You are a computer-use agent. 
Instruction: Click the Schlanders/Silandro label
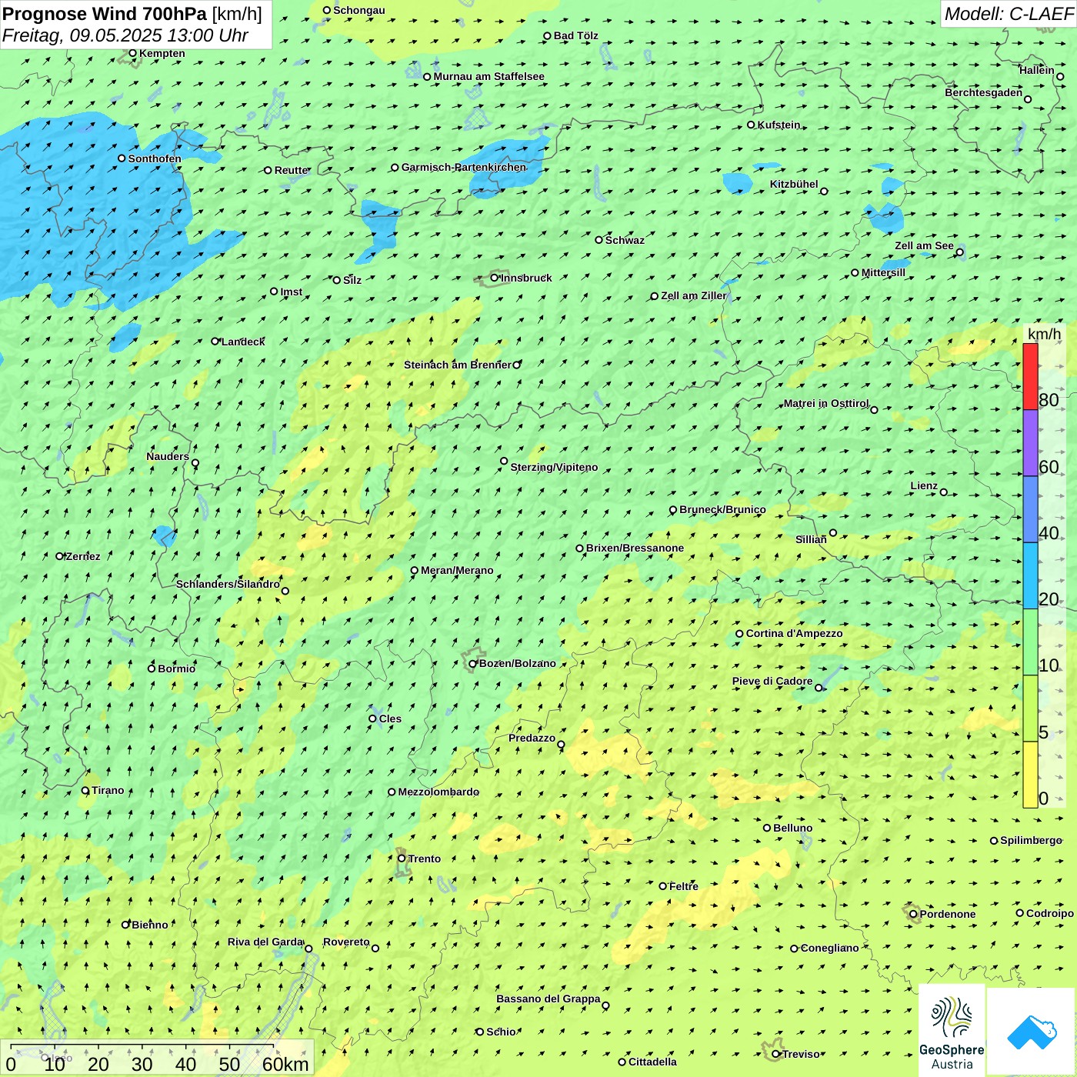[x=228, y=584]
